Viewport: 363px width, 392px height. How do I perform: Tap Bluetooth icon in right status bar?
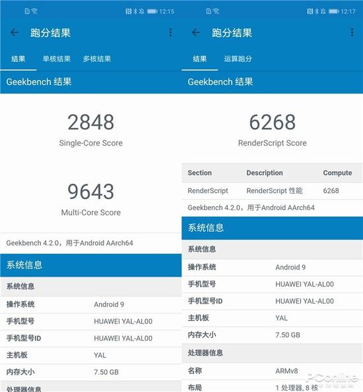[317, 11]
